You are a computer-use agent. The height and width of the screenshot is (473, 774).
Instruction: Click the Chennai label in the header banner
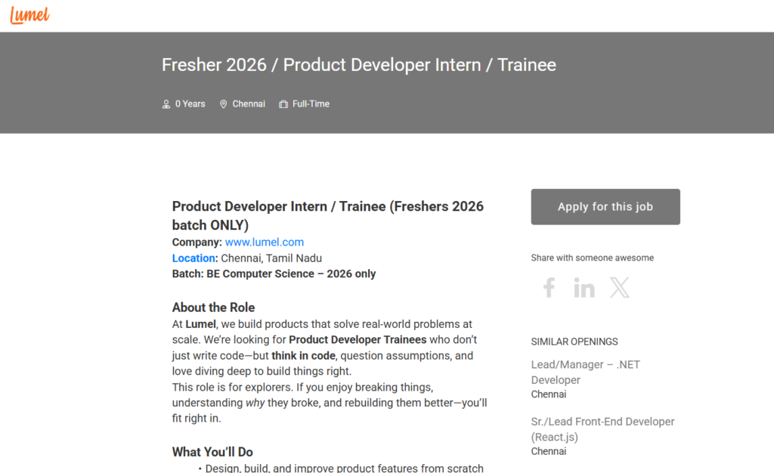(249, 104)
